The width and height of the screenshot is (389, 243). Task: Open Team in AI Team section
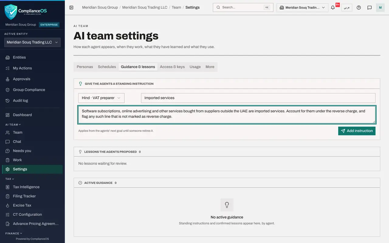[32, 132]
